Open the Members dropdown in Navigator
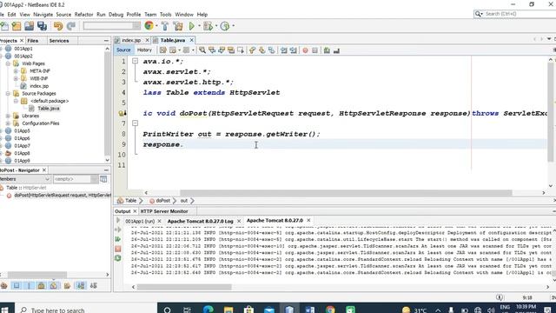 tap(25, 179)
